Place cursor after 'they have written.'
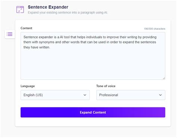The height and width of the screenshot is (138, 177). tap(50, 47)
